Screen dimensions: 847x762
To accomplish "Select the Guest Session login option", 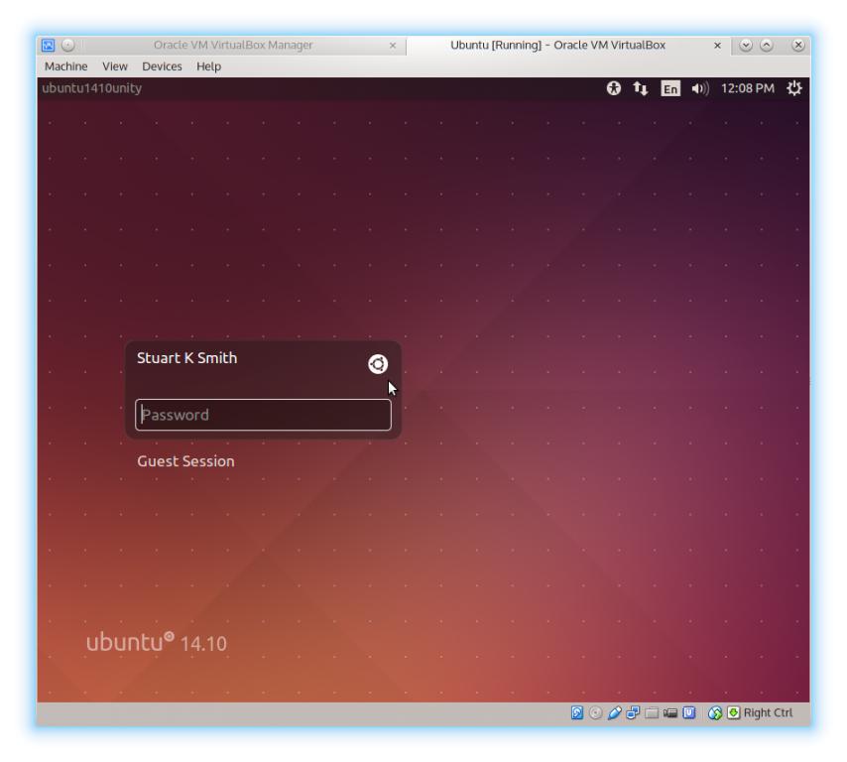I will [x=185, y=461].
